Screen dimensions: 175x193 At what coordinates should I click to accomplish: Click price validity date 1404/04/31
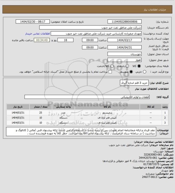pos(125,47)
